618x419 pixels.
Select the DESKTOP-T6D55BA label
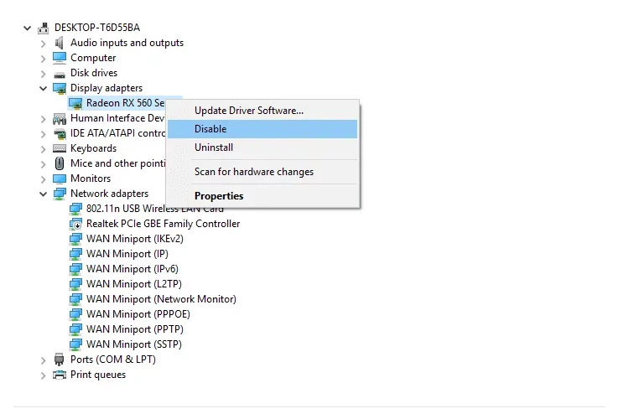pyautogui.click(x=97, y=28)
